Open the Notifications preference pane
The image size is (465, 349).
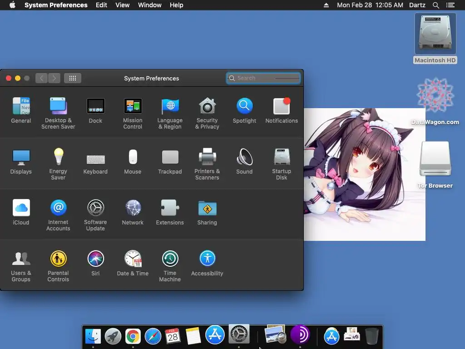coord(282,110)
